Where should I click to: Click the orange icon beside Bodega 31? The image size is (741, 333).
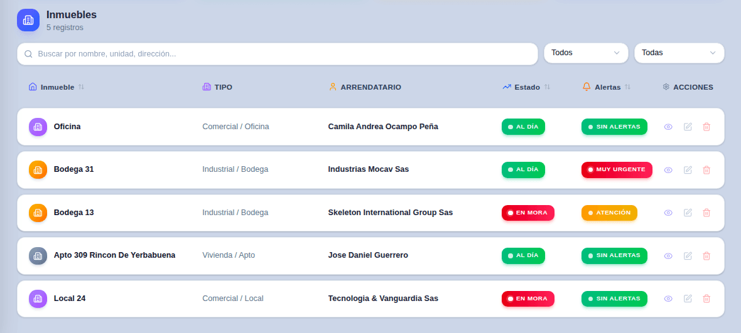(x=38, y=169)
